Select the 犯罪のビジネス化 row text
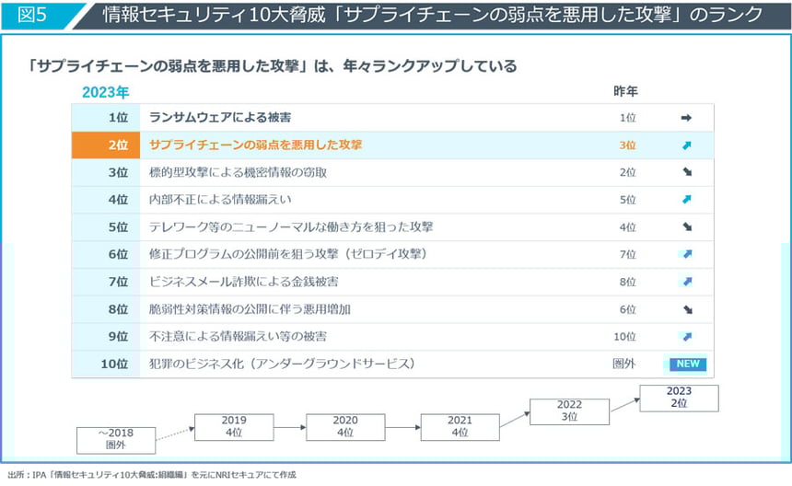Image resolution: width=792 pixels, height=486 pixels. tap(282, 364)
